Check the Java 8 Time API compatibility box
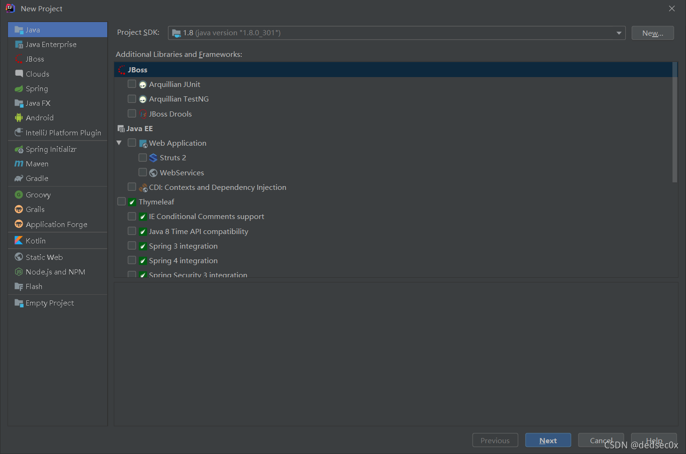Viewport: 686px width, 454px height. (x=132, y=231)
